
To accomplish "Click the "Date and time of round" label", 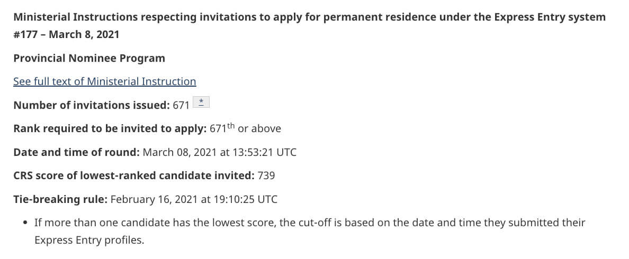I will pos(76,152).
